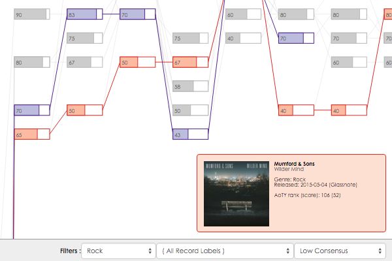Select the purple score bar showing 83
392x261 pixels.
click(x=85, y=14)
